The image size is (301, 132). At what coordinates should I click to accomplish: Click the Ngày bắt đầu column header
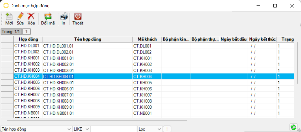pyautogui.click(x=233, y=39)
